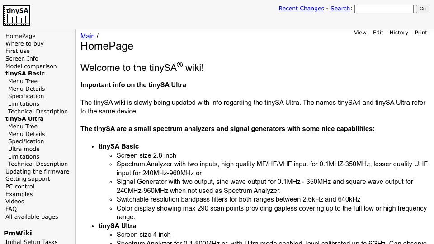Click the PmWiki sidebar heading
This screenshot has height=244, width=434.
[18, 233]
